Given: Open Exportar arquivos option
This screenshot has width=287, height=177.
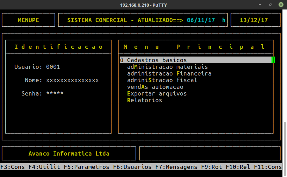Looking at the screenshot, I should point(157,93).
